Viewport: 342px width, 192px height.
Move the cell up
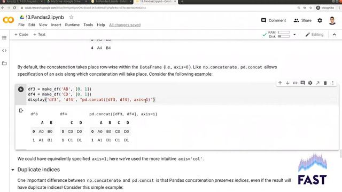pos(280,83)
